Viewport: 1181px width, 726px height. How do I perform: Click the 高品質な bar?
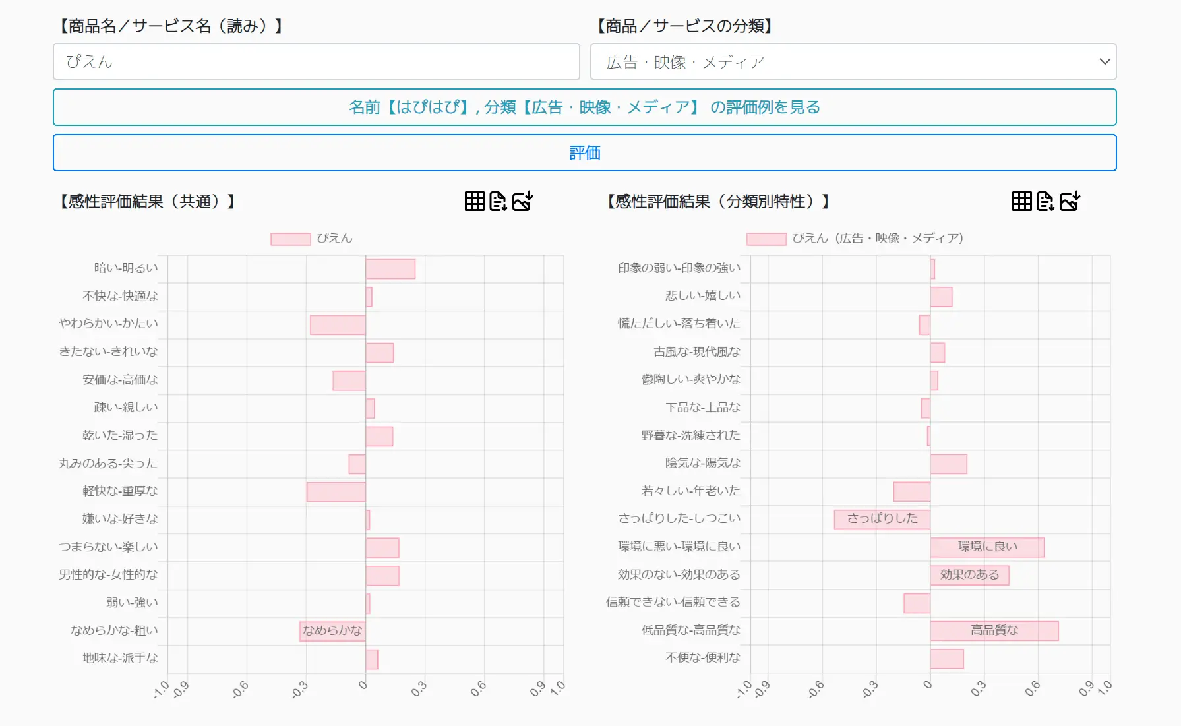tap(994, 631)
